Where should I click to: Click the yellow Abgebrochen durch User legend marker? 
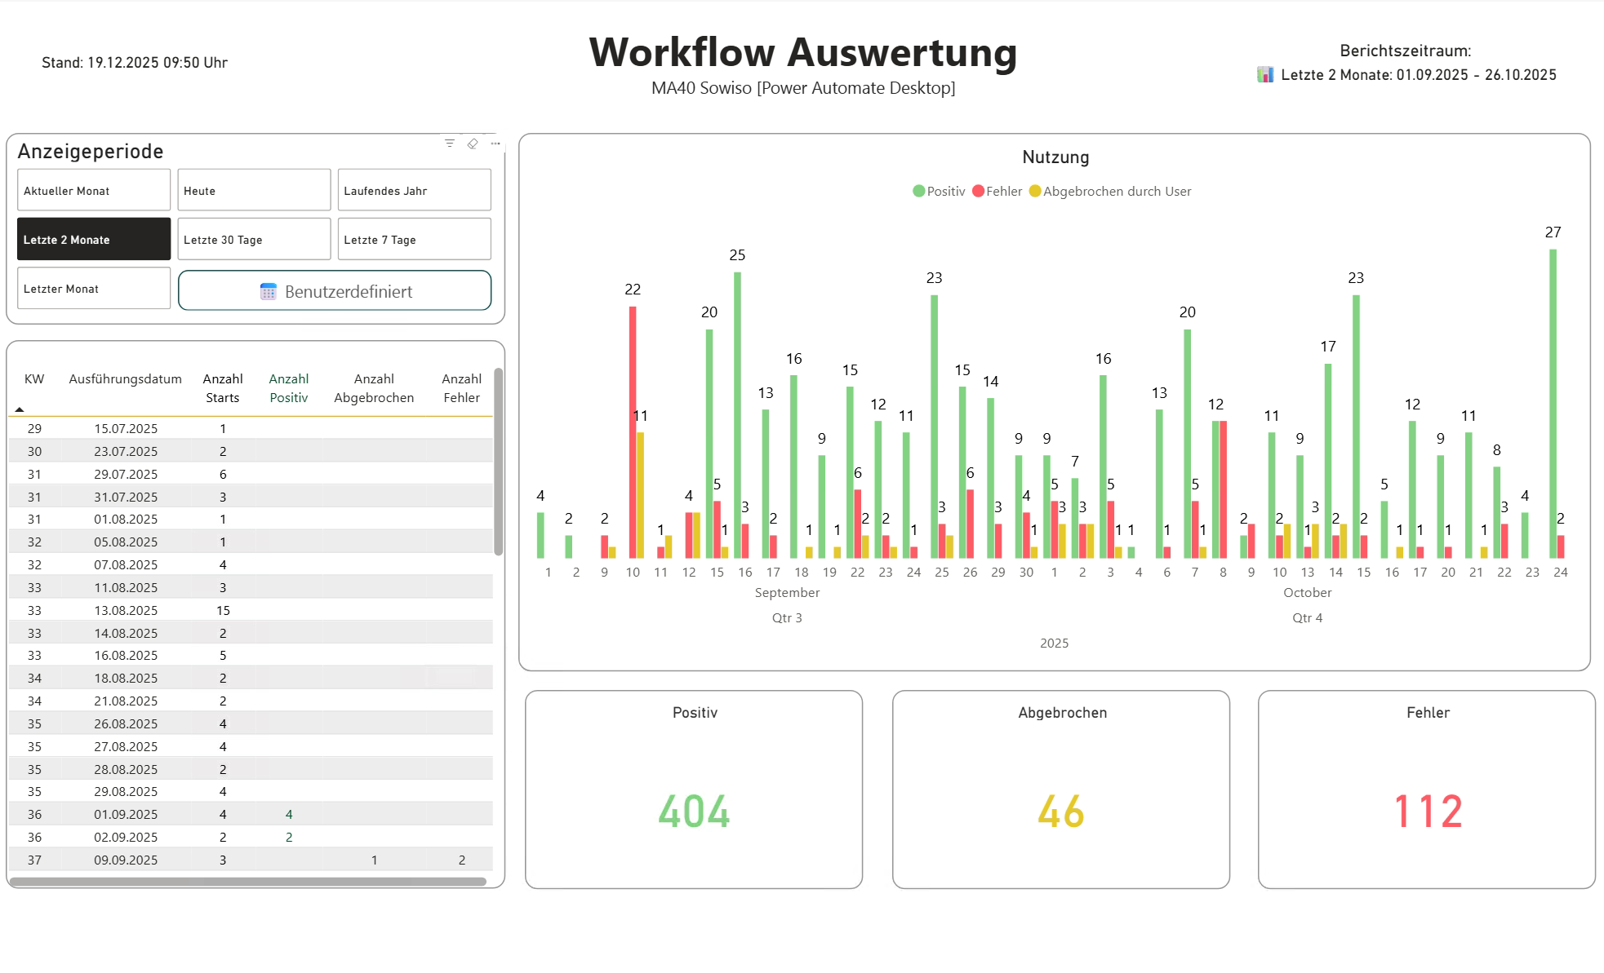[1035, 191]
